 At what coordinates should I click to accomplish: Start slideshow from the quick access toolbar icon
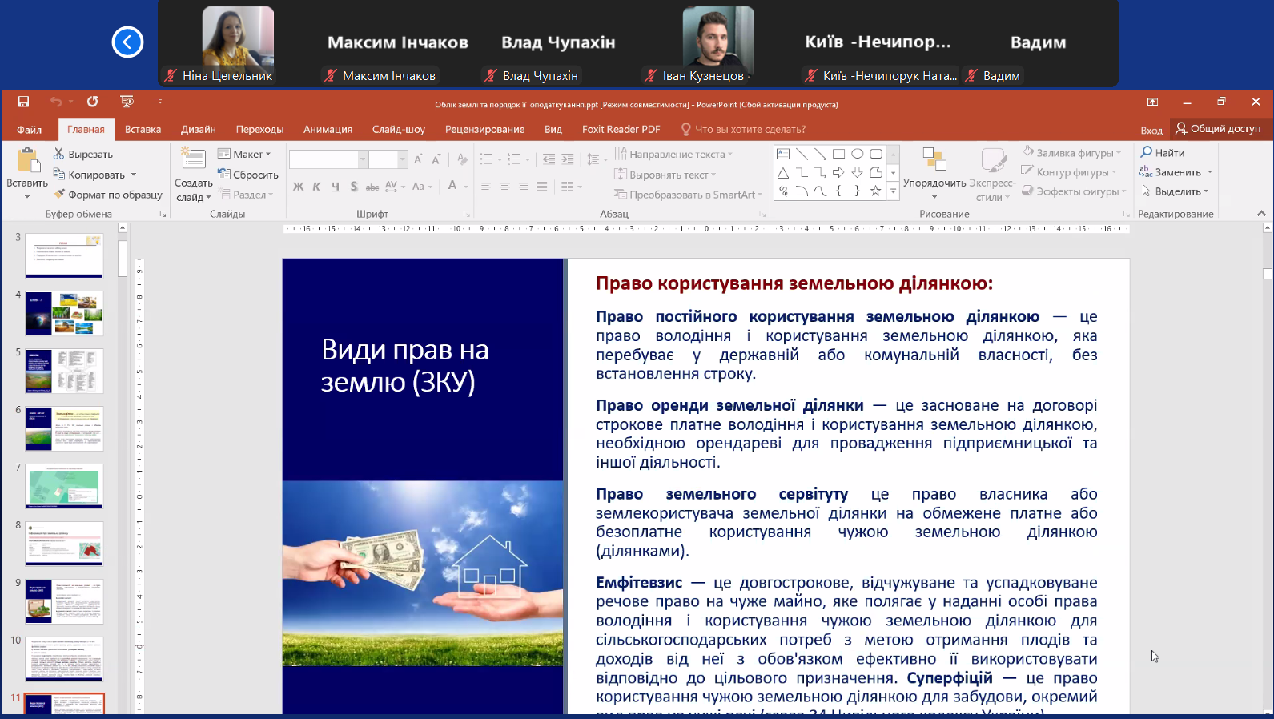coord(127,102)
